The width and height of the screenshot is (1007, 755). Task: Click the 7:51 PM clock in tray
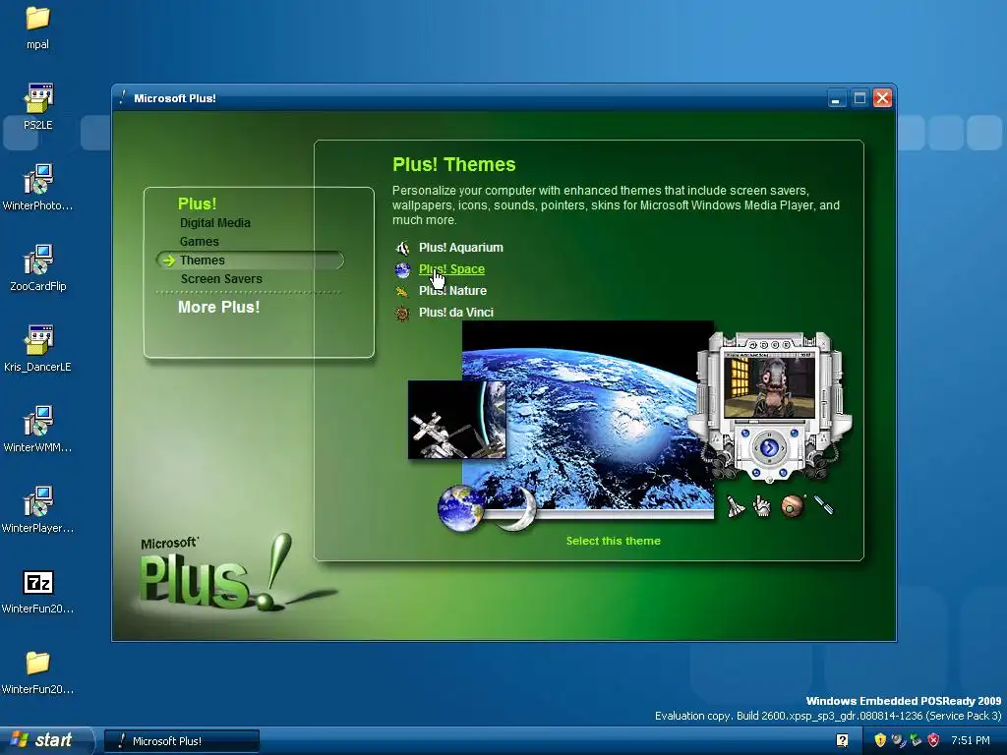pos(971,740)
